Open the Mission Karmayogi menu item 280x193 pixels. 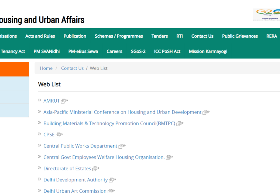point(208,51)
